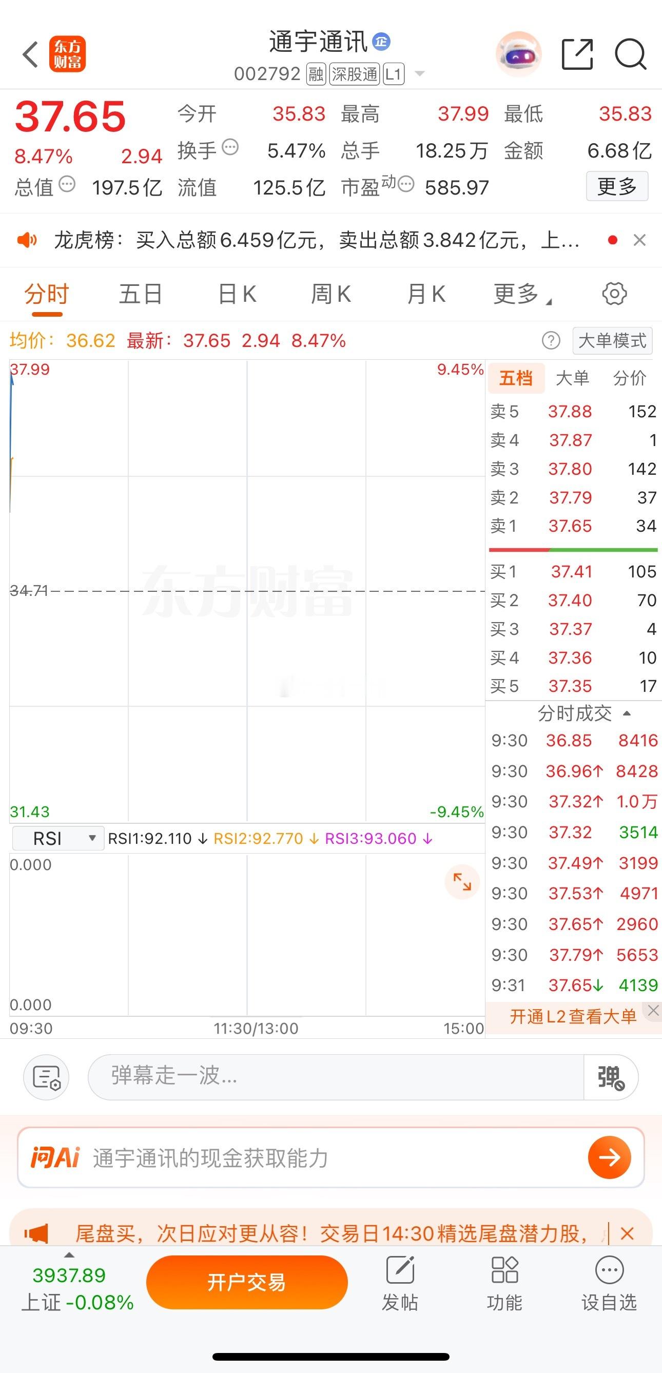Tap the info bubble next to 换手
Screen dimensions: 662x1373
tap(230, 147)
